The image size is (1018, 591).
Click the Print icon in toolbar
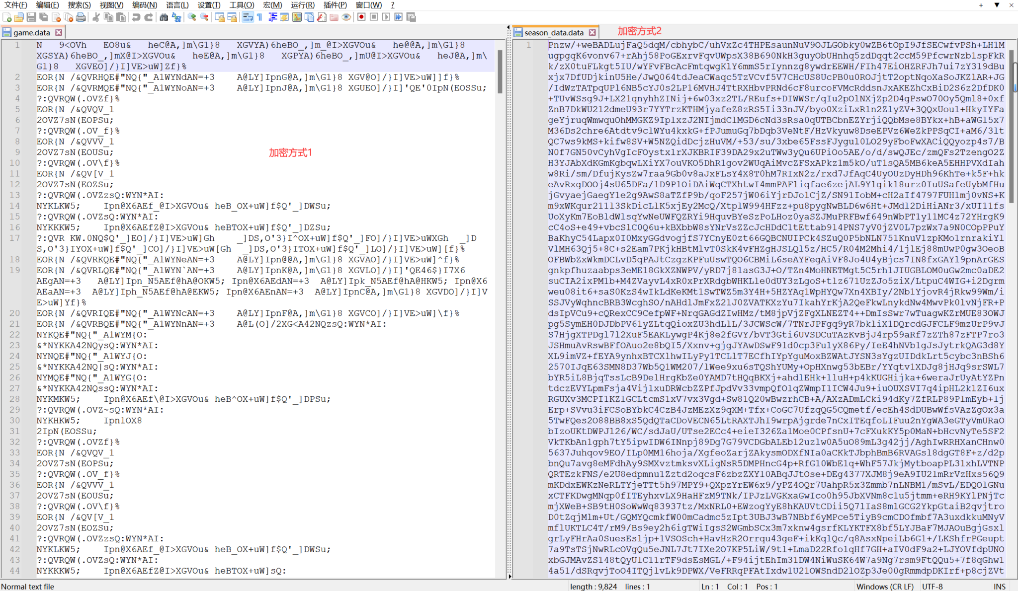pos(81,17)
